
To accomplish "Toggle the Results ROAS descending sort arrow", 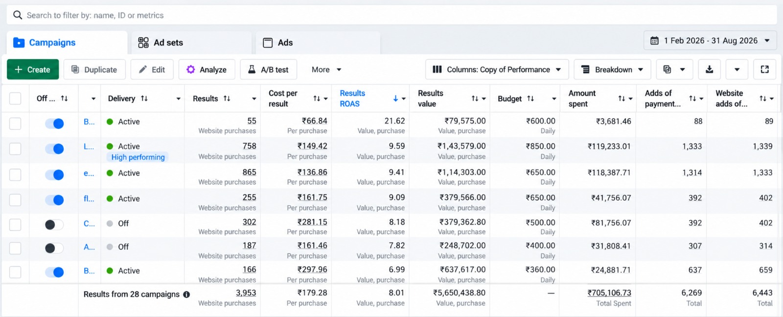I will pyautogui.click(x=395, y=98).
